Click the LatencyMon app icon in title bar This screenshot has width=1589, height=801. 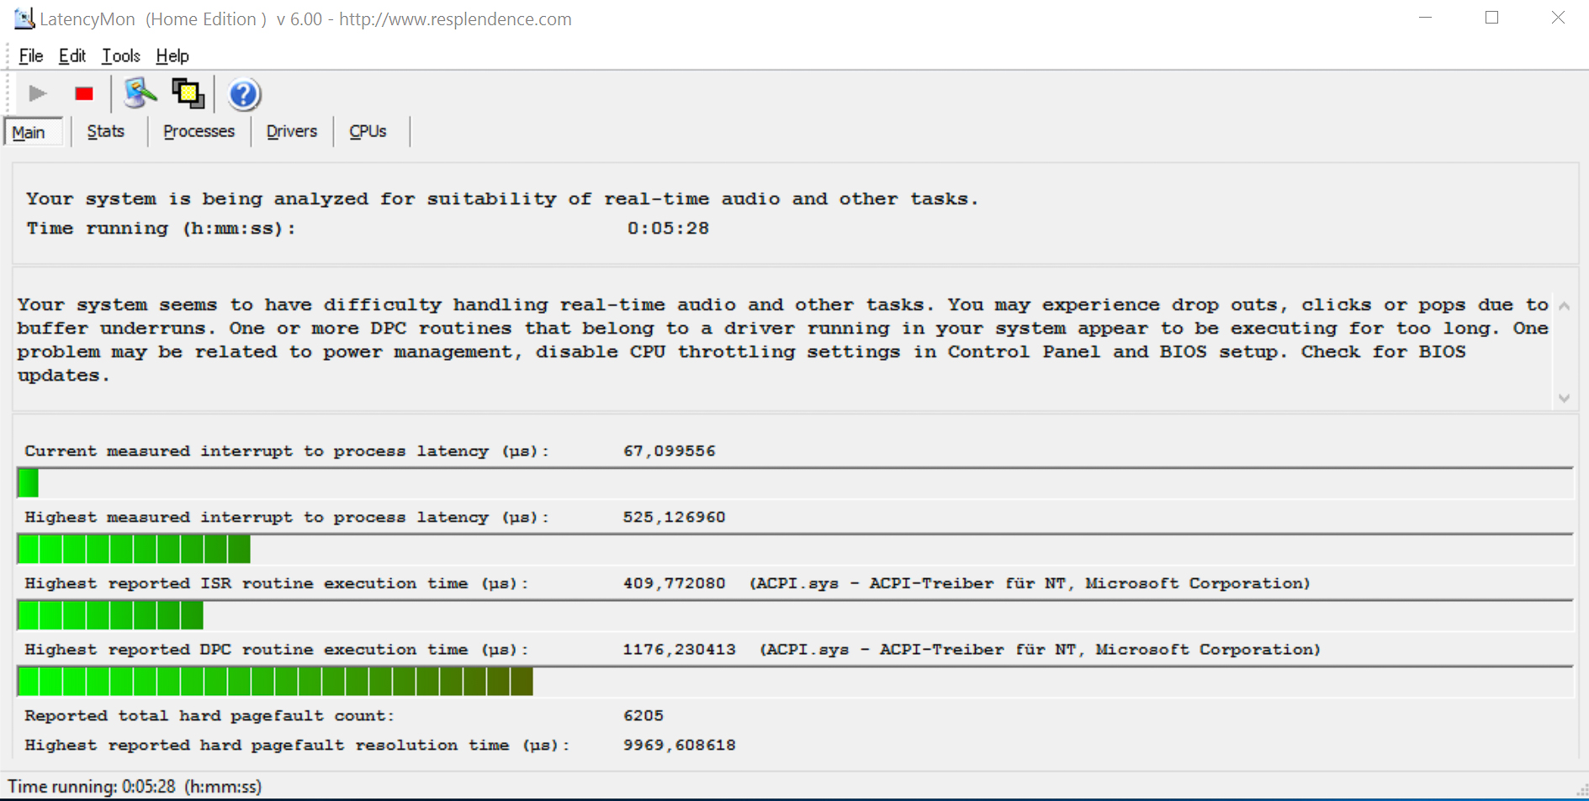tap(24, 18)
